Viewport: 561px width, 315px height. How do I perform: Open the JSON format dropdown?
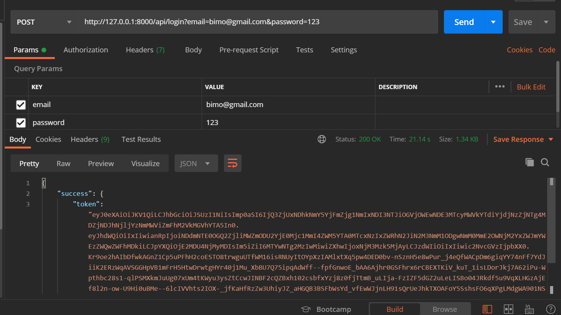pyautogui.click(x=196, y=163)
